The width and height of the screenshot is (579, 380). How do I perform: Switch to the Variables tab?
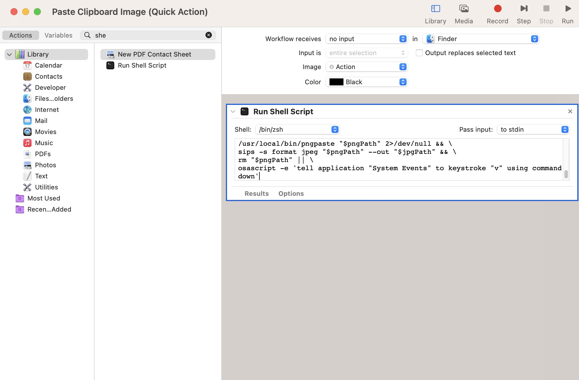(58, 35)
